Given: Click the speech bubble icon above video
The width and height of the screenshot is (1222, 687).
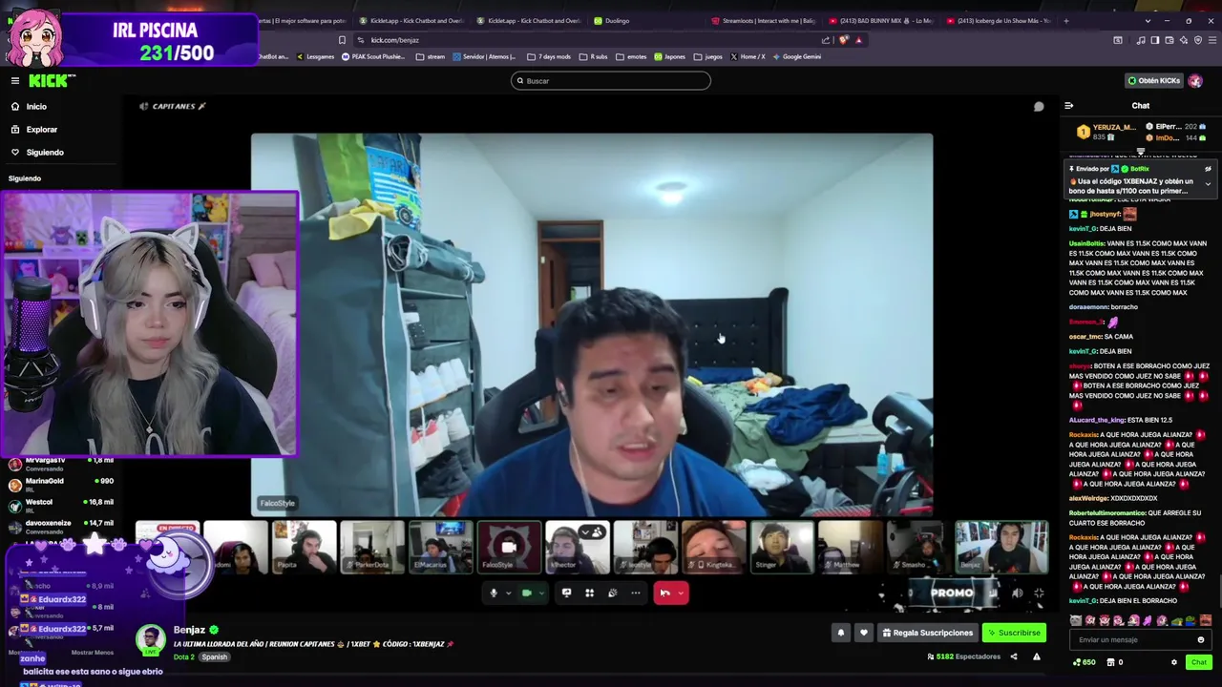Looking at the screenshot, I should tap(1039, 106).
